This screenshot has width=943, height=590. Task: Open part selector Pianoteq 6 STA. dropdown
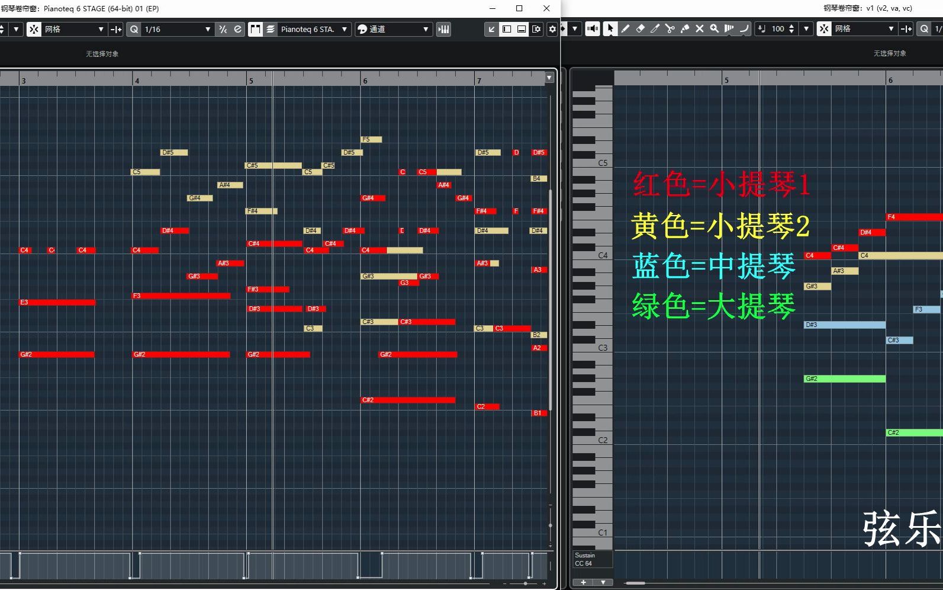pos(314,29)
